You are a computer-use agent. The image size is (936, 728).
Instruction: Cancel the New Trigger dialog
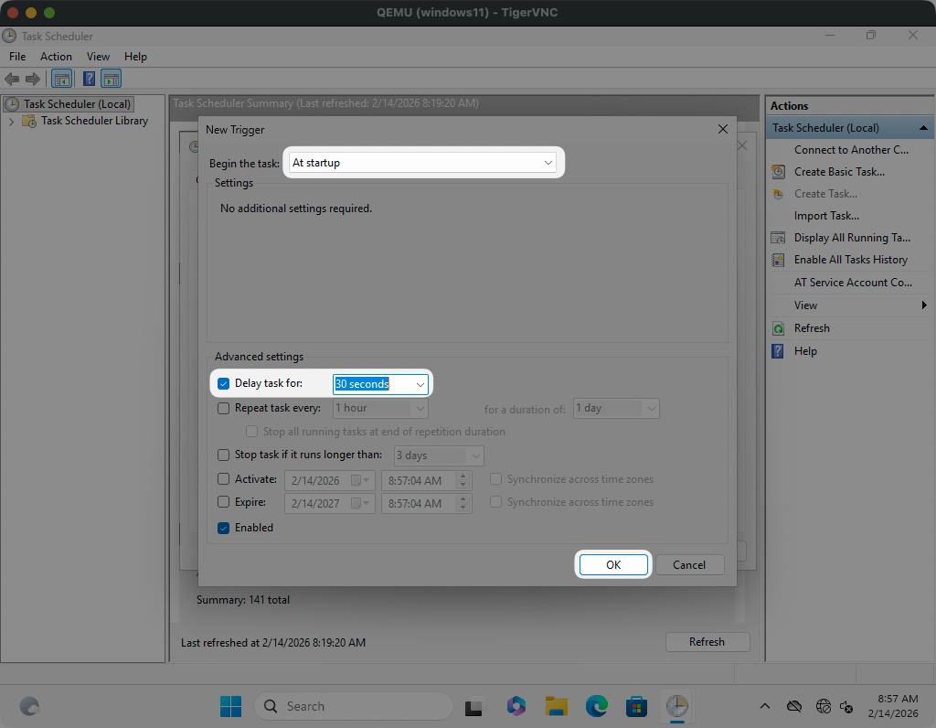[x=689, y=564]
